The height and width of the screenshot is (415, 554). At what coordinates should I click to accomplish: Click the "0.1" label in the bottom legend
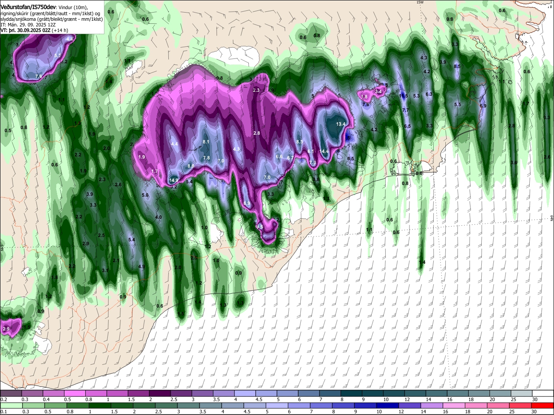click(3, 412)
